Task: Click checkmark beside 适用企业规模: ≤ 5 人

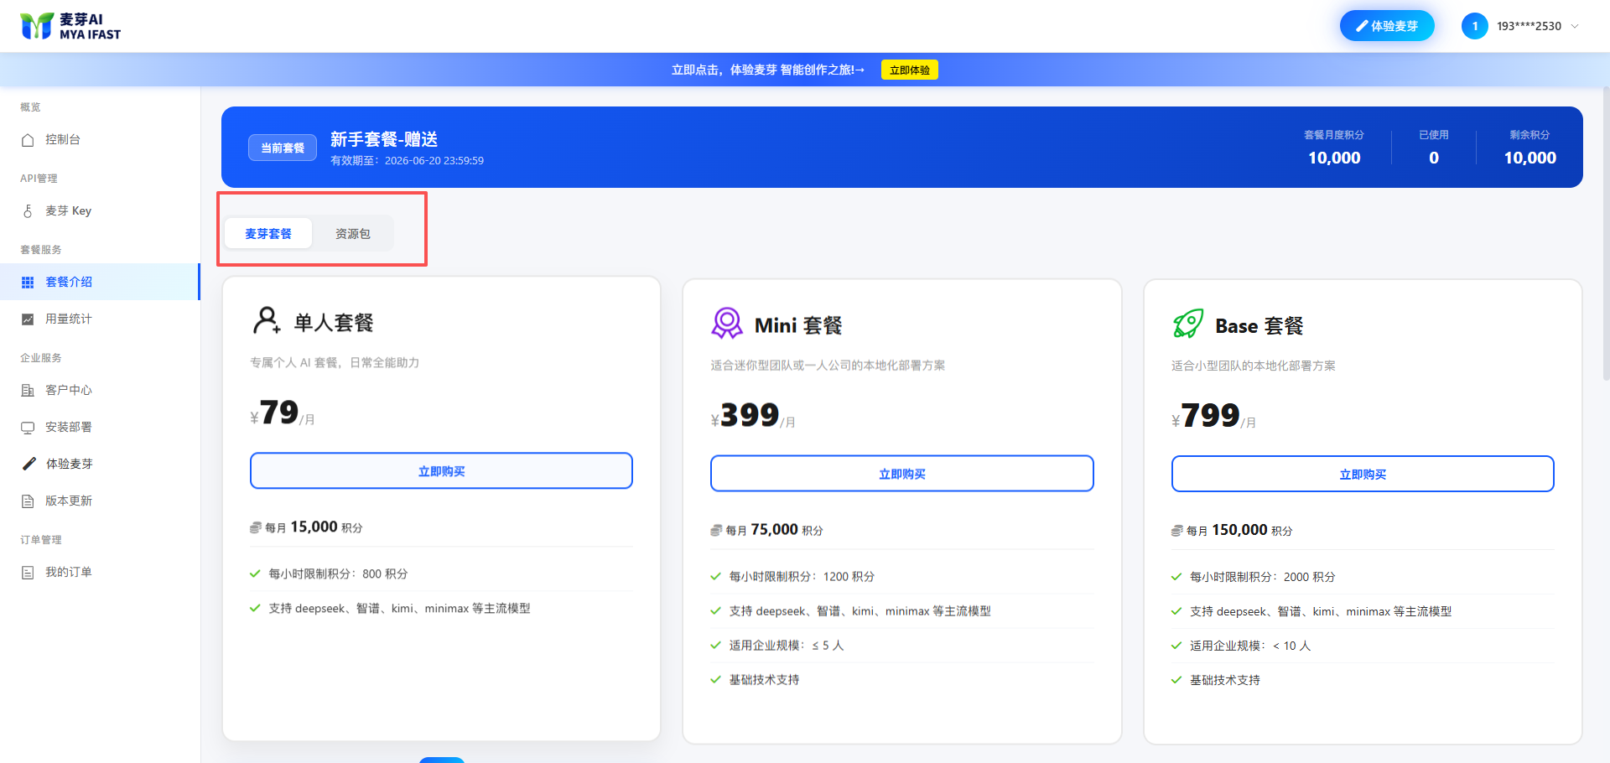Action: tap(715, 646)
